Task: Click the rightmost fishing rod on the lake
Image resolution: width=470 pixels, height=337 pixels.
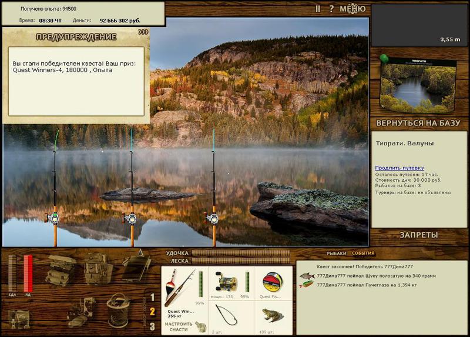Action: (214, 188)
